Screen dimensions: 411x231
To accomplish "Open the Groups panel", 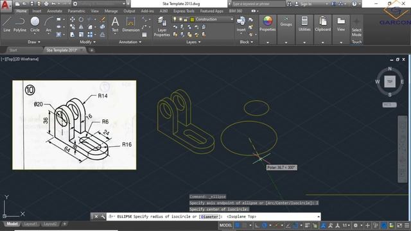I will pyautogui.click(x=286, y=21).
